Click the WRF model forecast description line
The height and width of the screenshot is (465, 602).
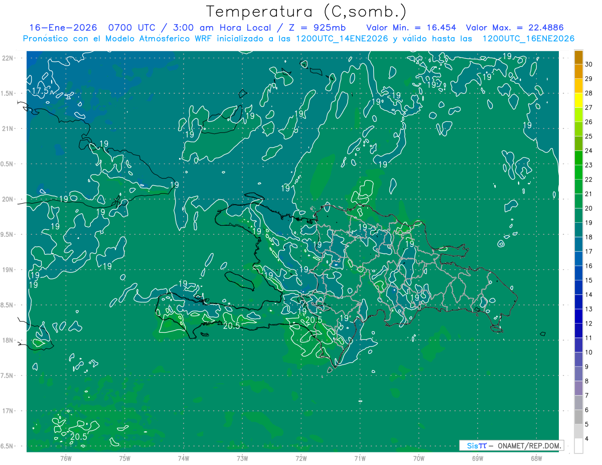click(x=298, y=39)
